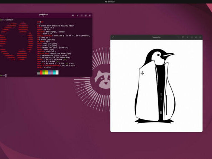Screen dimensions: 212x159
Task: Open the terminal hamburger menu
Action: click(77, 16)
